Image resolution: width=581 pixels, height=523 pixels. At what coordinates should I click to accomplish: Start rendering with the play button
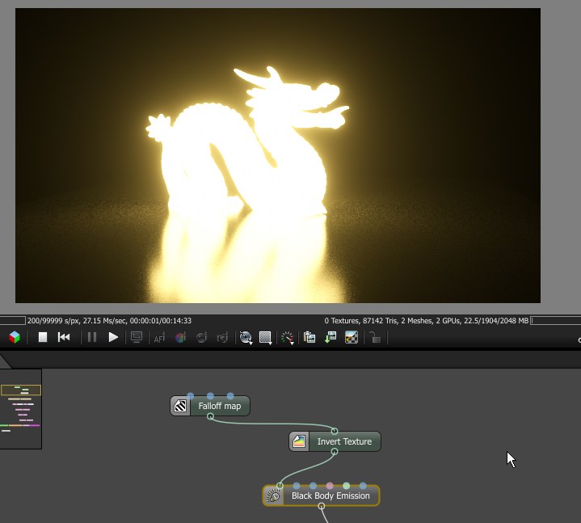[113, 337]
